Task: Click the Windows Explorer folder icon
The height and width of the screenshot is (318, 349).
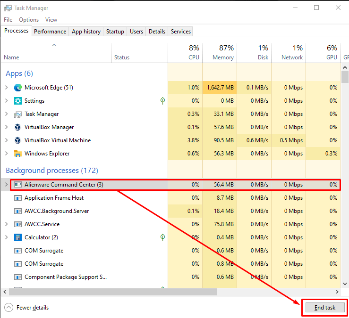Action: [18, 154]
